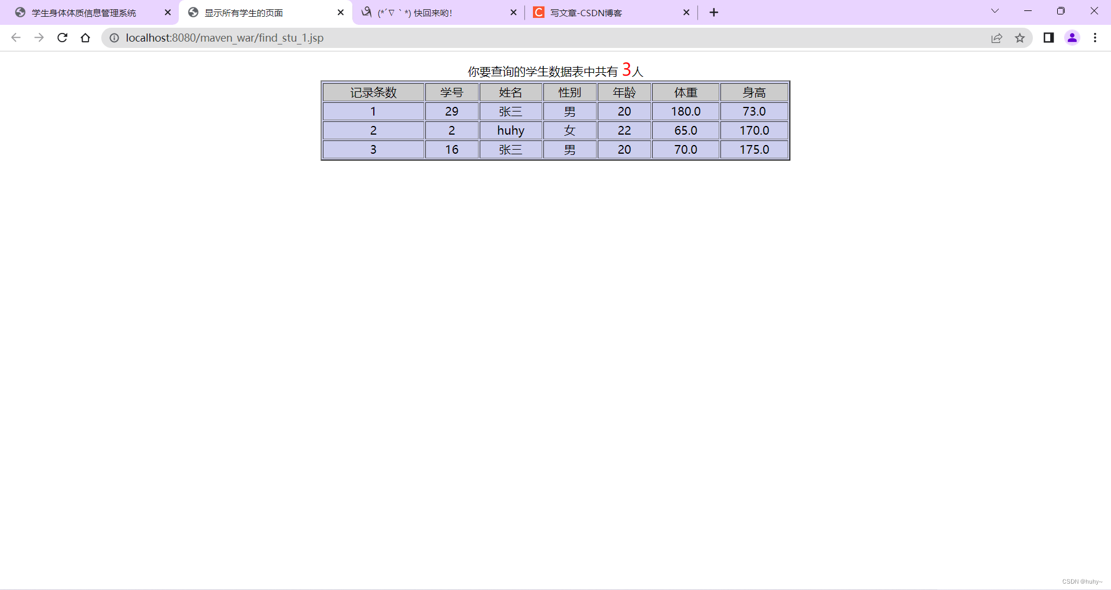Image resolution: width=1111 pixels, height=590 pixels.
Task: Reload the current page
Action: click(62, 38)
